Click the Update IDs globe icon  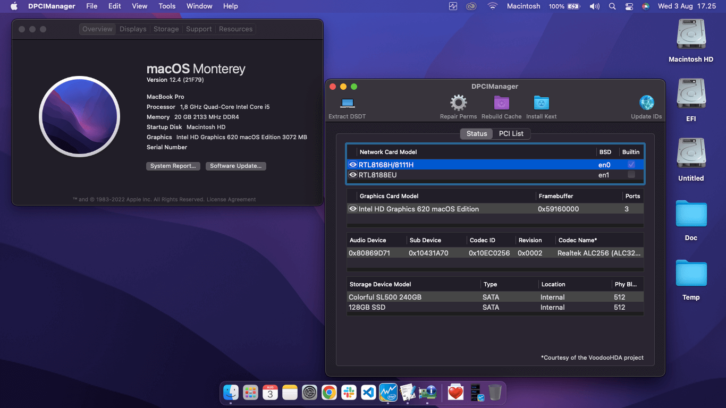click(x=646, y=103)
